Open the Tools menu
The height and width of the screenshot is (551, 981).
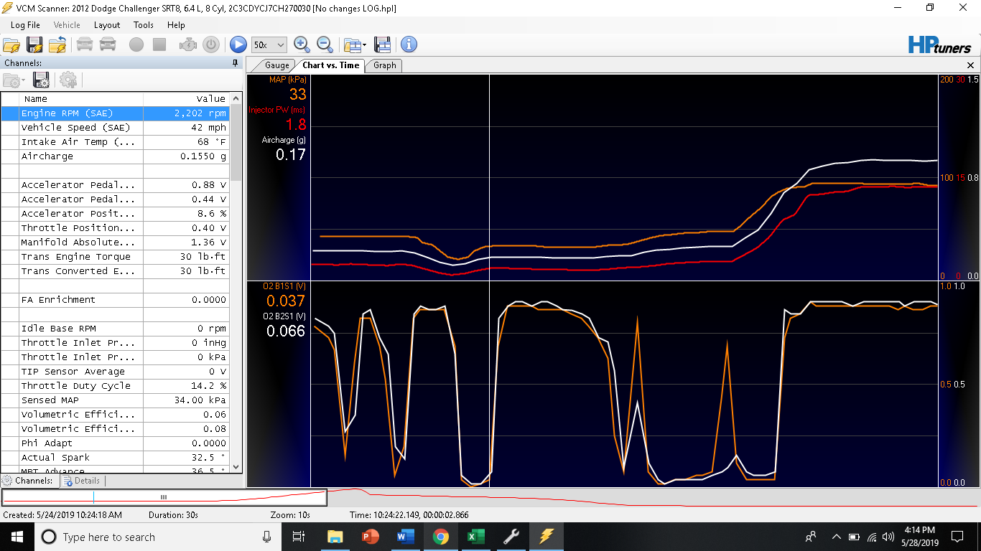142,24
